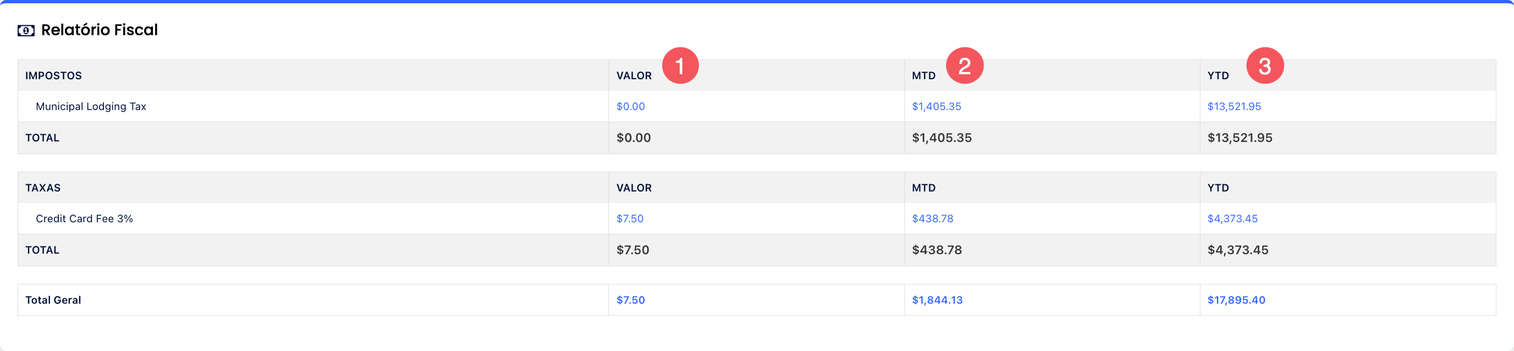Click Credit Card Fee $7.50 value link
1514x351 pixels.
tap(629, 219)
